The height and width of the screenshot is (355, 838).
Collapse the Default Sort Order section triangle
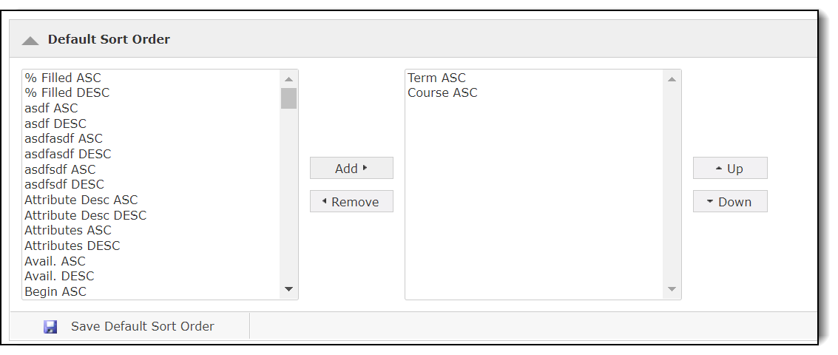coord(30,41)
